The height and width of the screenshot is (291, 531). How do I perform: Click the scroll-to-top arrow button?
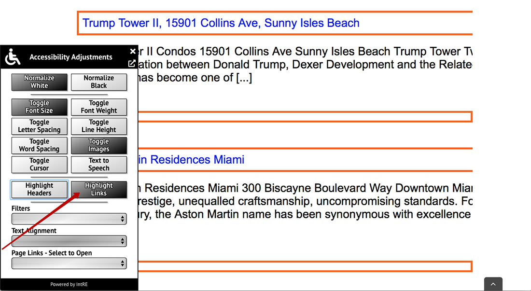coord(493,284)
